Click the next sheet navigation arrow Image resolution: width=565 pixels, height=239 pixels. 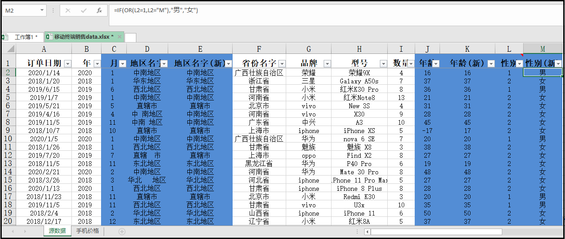24,232
